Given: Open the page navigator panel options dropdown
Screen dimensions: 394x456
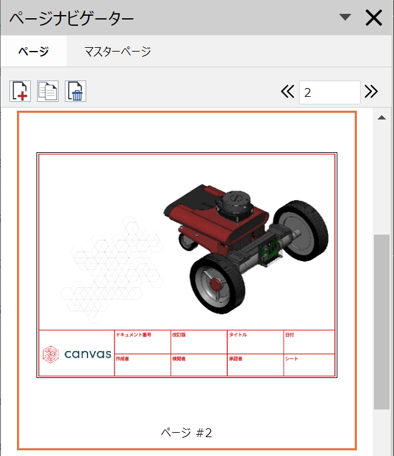Looking at the screenshot, I should pyautogui.click(x=345, y=17).
